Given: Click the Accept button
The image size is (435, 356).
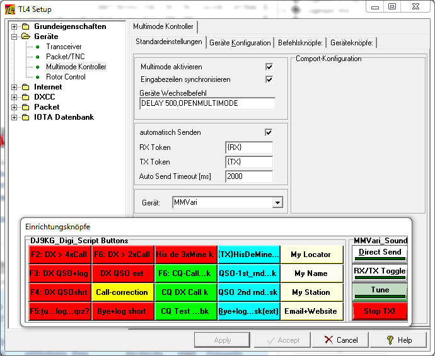Looking at the screenshot, I should (282, 340).
